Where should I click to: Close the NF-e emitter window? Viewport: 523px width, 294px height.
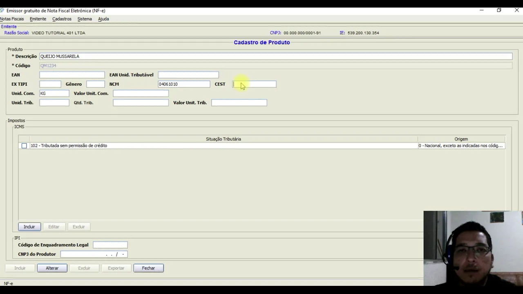point(516,10)
